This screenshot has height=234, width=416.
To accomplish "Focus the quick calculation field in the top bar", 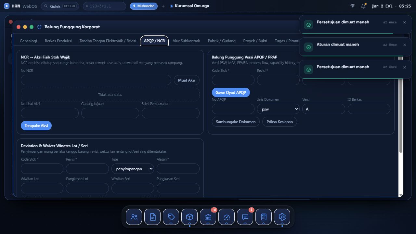I will (104, 6).
